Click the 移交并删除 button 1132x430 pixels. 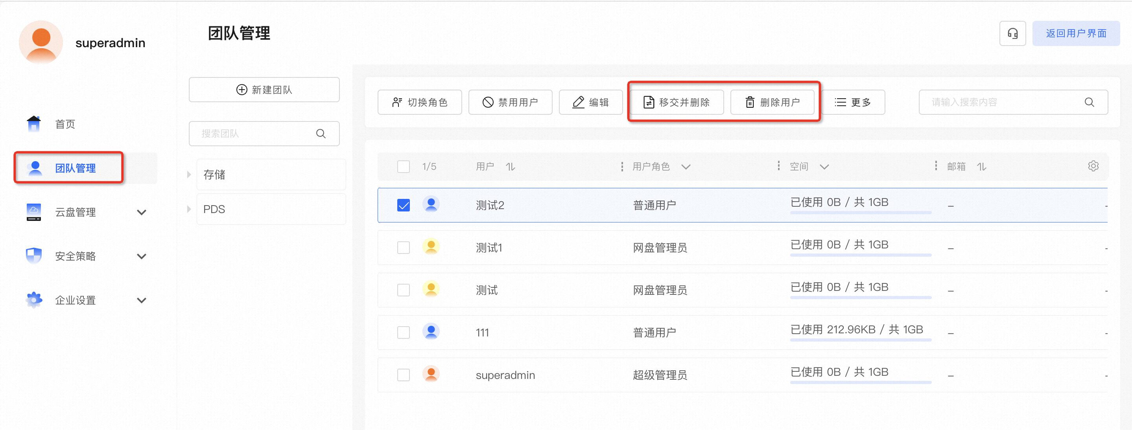[677, 102]
